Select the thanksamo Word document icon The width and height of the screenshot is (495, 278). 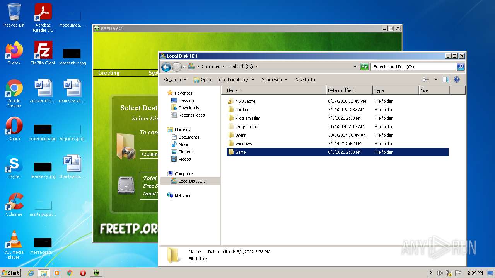tap(72, 167)
